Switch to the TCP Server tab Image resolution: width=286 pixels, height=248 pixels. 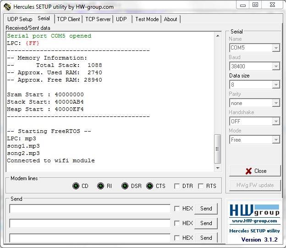pos(98,19)
